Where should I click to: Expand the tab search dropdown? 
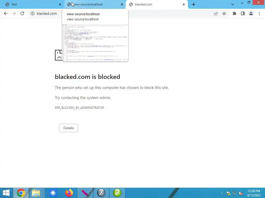tap(233, 4)
